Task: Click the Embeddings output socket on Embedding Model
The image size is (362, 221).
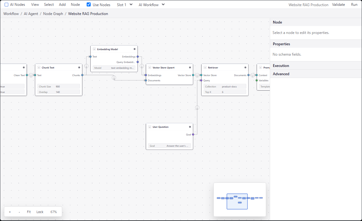Action: tap(138, 57)
